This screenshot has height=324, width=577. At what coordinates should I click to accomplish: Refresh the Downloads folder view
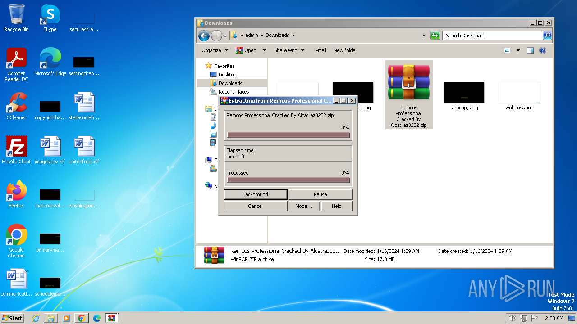click(435, 36)
